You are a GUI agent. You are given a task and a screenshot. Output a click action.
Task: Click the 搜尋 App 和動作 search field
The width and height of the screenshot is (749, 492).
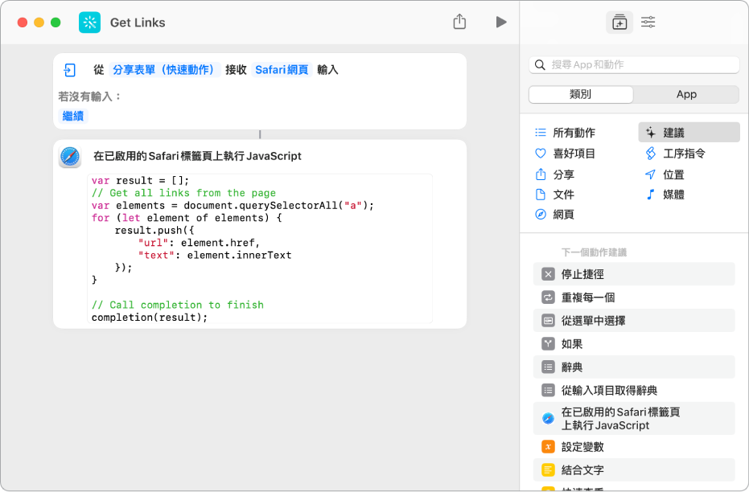pyautogui.click(x=633, y=64)
